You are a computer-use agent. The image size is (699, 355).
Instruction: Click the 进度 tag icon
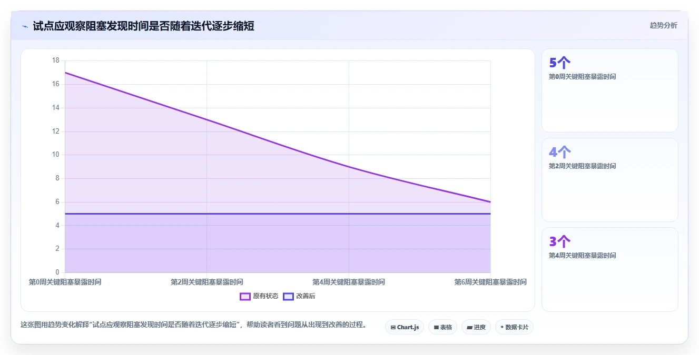469,327
